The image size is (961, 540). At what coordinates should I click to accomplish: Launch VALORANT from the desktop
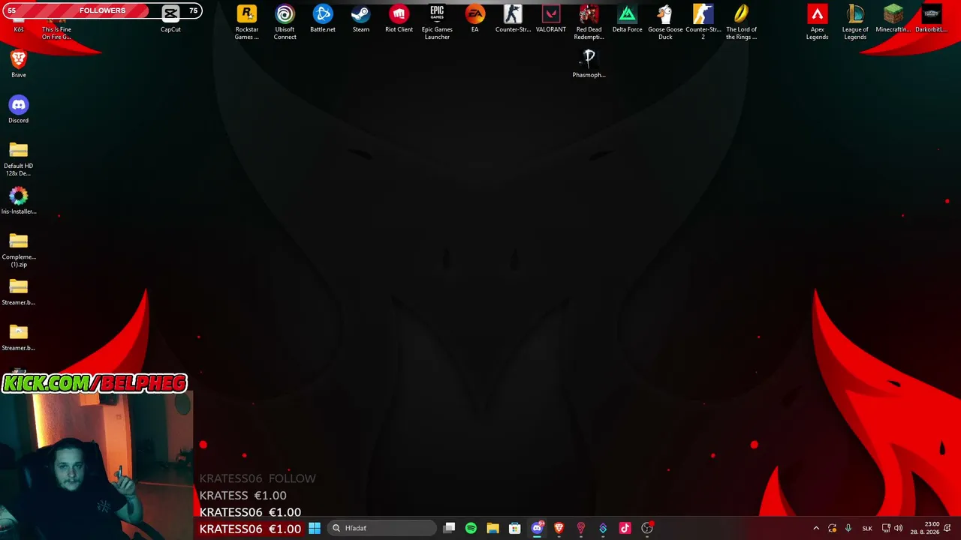[551, 19]
